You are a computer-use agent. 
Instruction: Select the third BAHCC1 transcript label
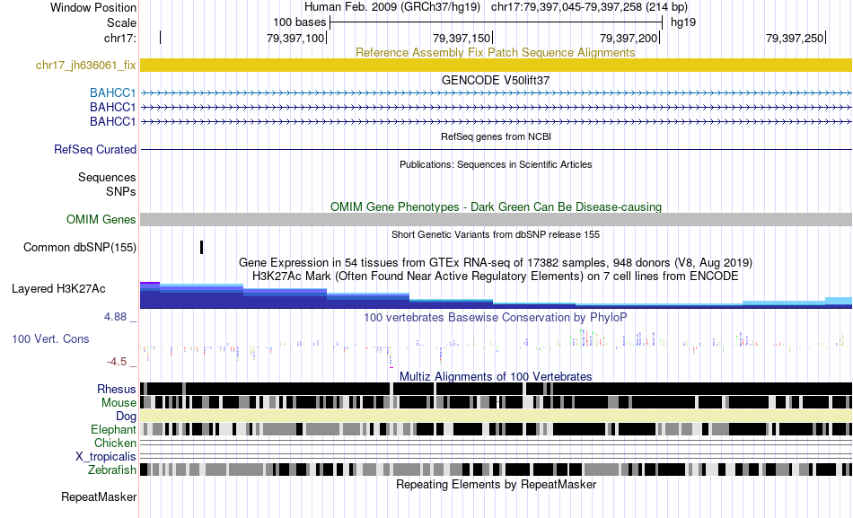click(112, 121)
